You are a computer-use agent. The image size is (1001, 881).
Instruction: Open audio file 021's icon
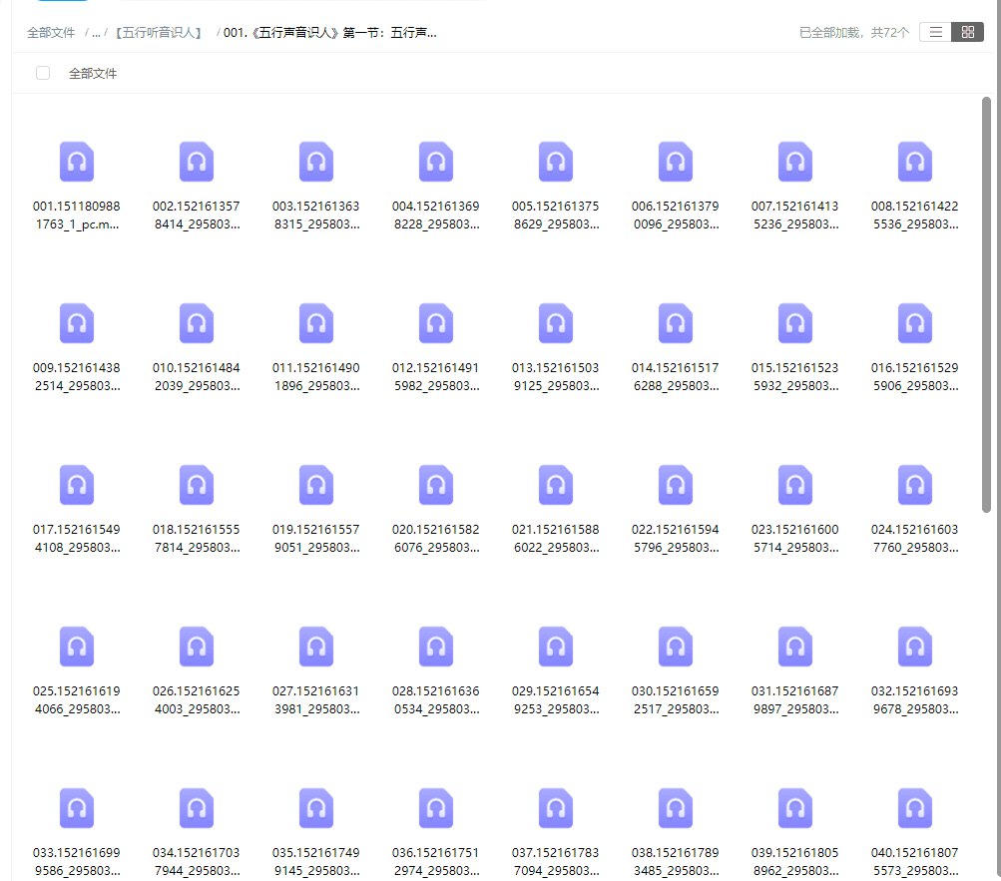[x=555, y=484]
